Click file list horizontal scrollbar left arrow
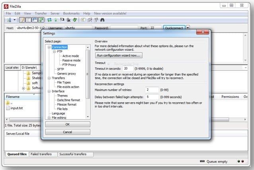This screenshot has width=254, height=170. click(7, 119)
